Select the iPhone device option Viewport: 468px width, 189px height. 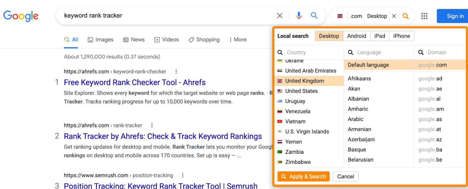(x=401, y=36)
